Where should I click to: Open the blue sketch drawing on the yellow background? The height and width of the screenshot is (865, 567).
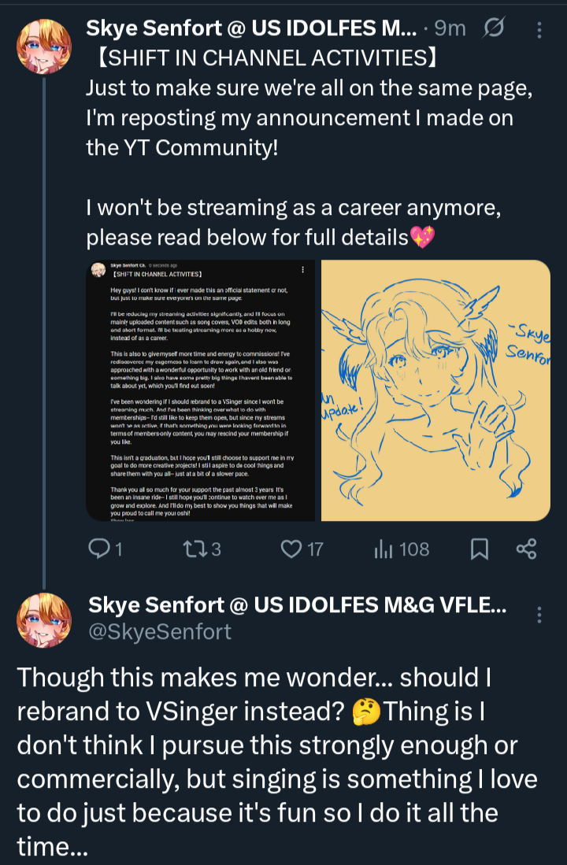click(x=435, y=390)
